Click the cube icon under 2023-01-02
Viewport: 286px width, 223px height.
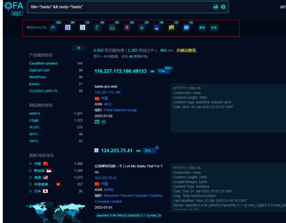click(104, 122)
